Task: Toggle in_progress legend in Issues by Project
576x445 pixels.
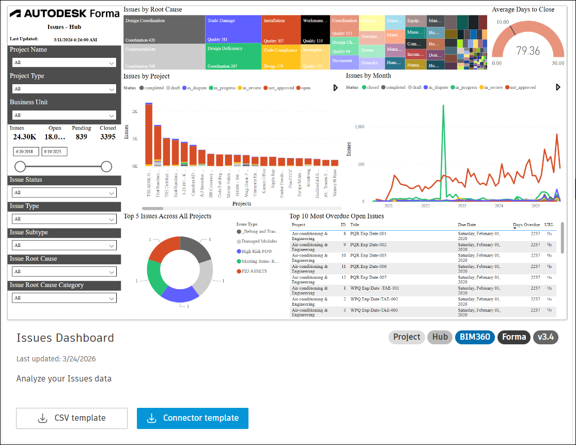Action: [x=222, y=88]
